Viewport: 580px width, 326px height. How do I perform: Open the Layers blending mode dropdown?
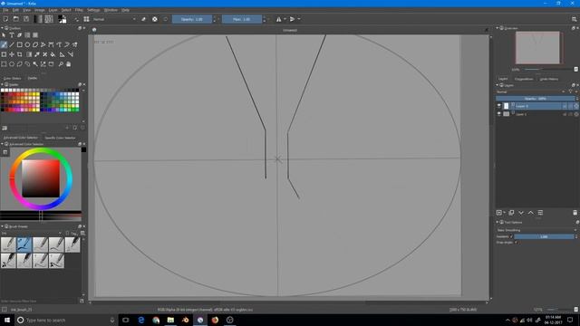[531, 91]
